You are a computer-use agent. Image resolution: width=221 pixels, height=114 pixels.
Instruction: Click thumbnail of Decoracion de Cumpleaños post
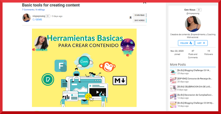pos(173,96)
